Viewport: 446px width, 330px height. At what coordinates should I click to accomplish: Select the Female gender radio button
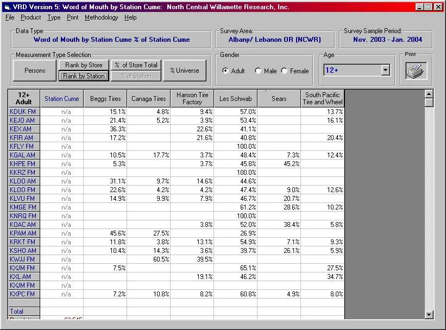(284, 71)
